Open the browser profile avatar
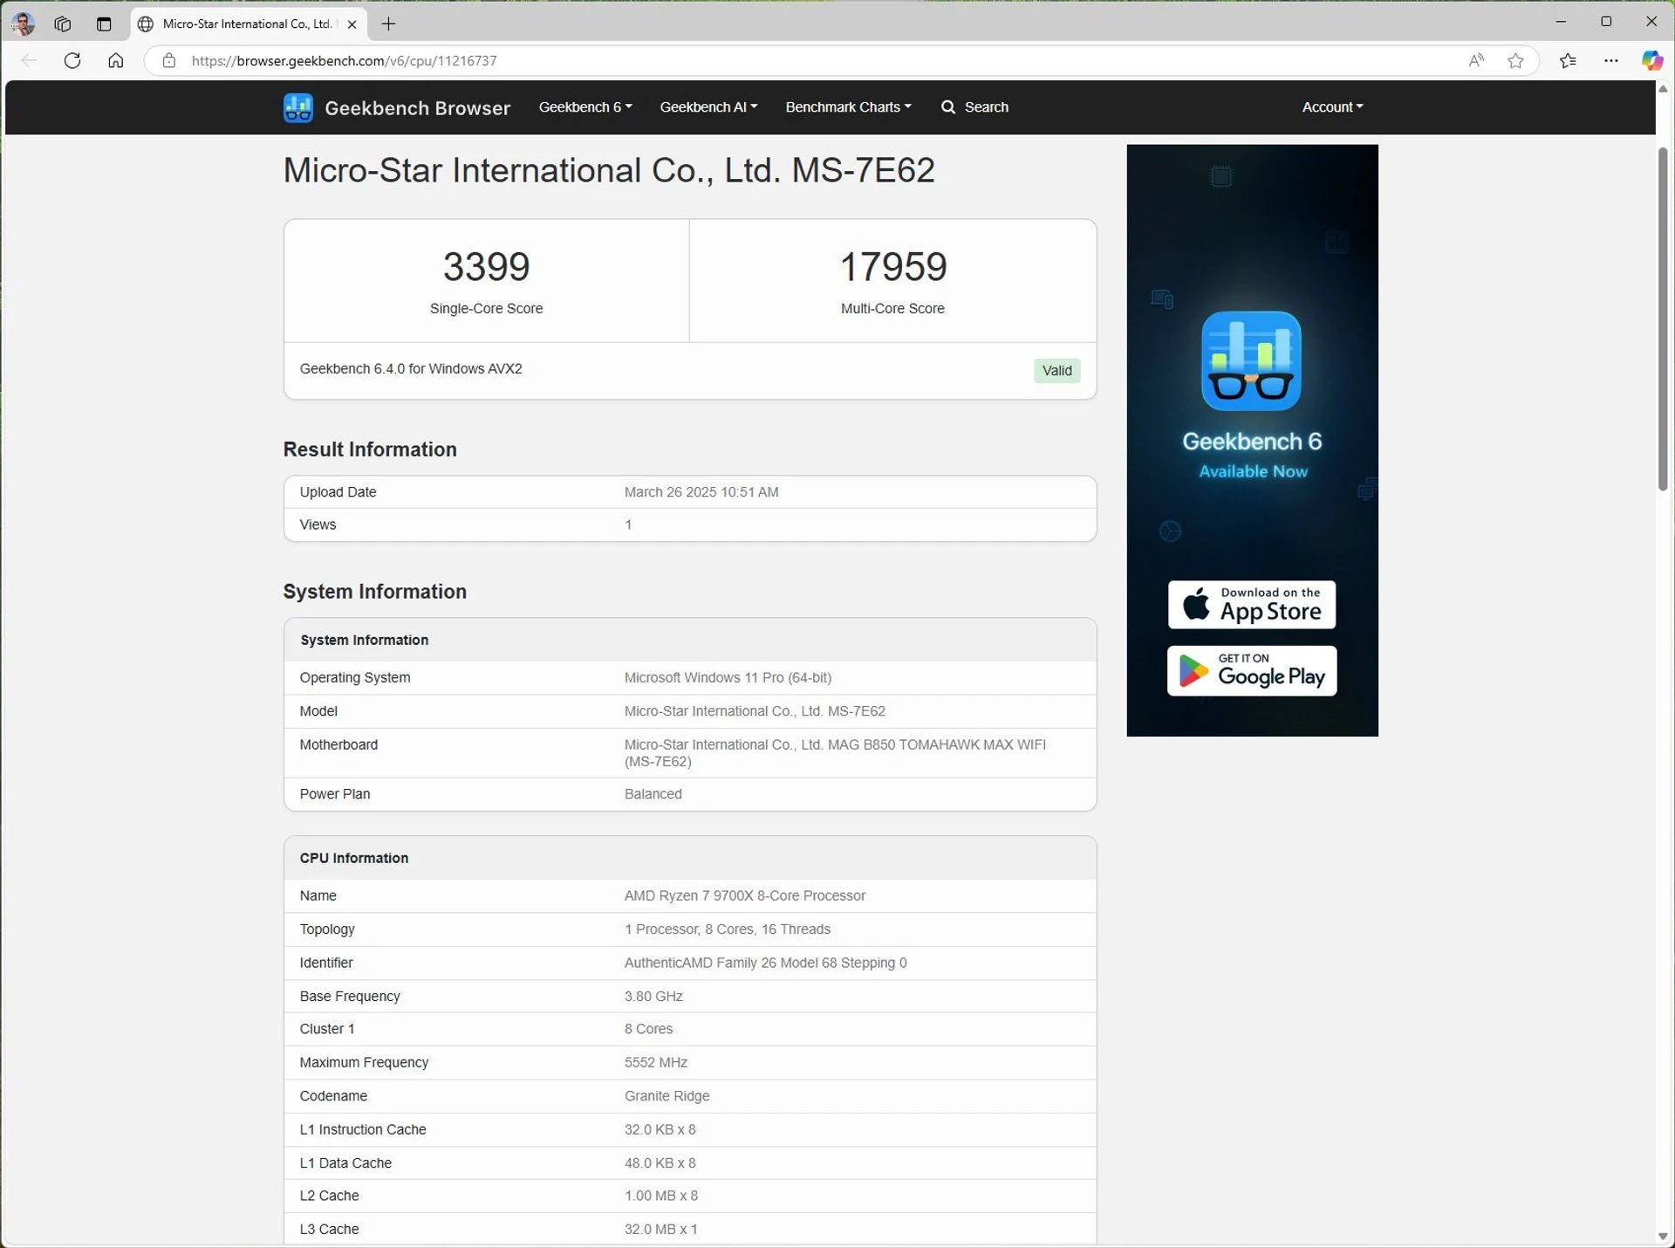Screen dimensions: 1675x1248 coord(24,24)
